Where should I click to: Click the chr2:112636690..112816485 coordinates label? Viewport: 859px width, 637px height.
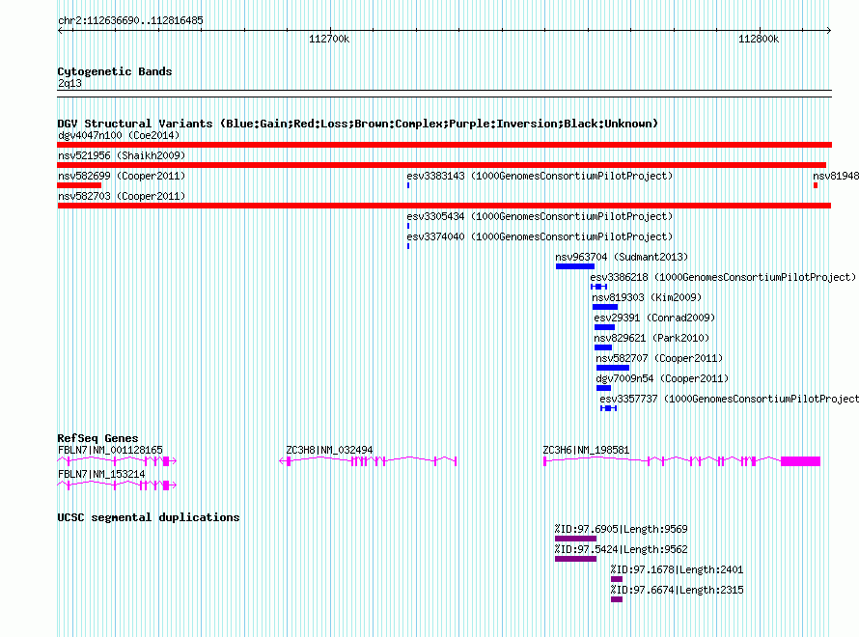click(x=130, y=20)
